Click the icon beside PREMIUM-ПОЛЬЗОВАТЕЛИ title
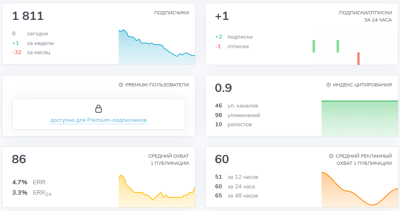The height and width of the screenshot is (211, 400). click(121, 85)
